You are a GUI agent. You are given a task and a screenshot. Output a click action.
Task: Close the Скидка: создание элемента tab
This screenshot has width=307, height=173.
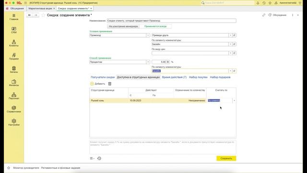point(91,9)
